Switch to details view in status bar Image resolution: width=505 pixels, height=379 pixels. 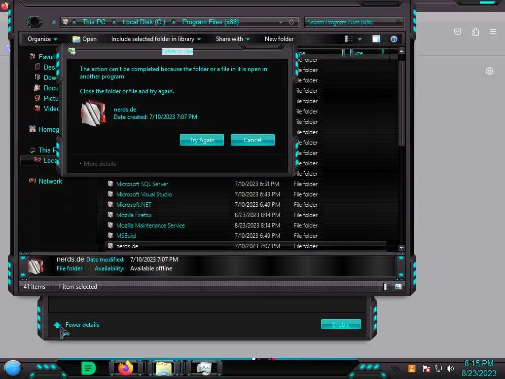tap(387, 287)
